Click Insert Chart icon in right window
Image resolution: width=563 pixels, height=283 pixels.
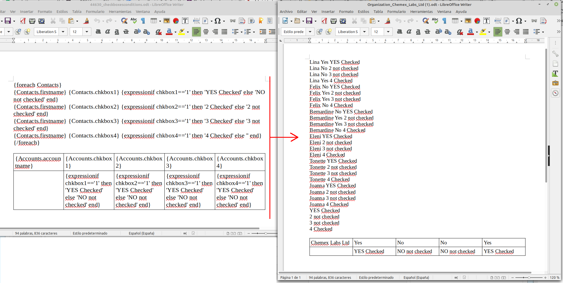coord(477,21)
